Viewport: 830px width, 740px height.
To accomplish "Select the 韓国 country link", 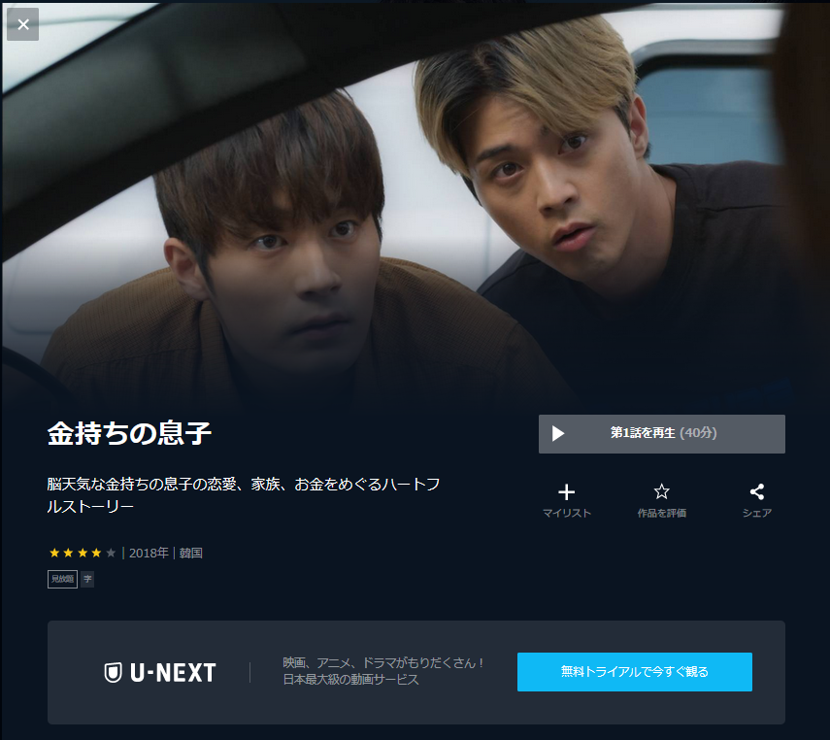I will point(191,553).
